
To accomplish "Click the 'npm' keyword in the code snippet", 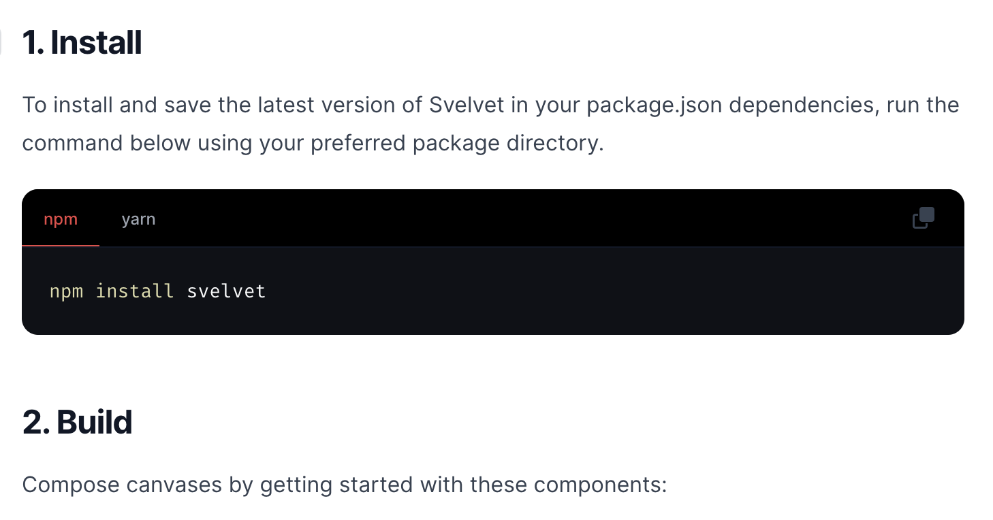I will tap(66, 291).
